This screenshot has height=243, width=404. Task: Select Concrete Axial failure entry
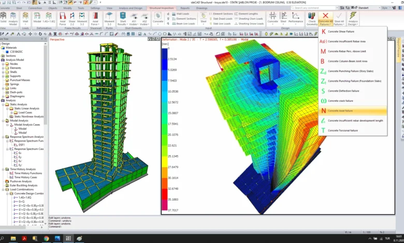point(353,111)
